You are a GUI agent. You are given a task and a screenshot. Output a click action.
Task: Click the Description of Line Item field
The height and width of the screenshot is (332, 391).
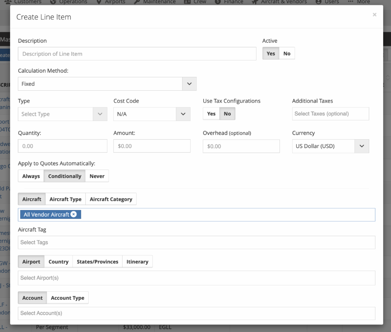(x=137, y=54)
